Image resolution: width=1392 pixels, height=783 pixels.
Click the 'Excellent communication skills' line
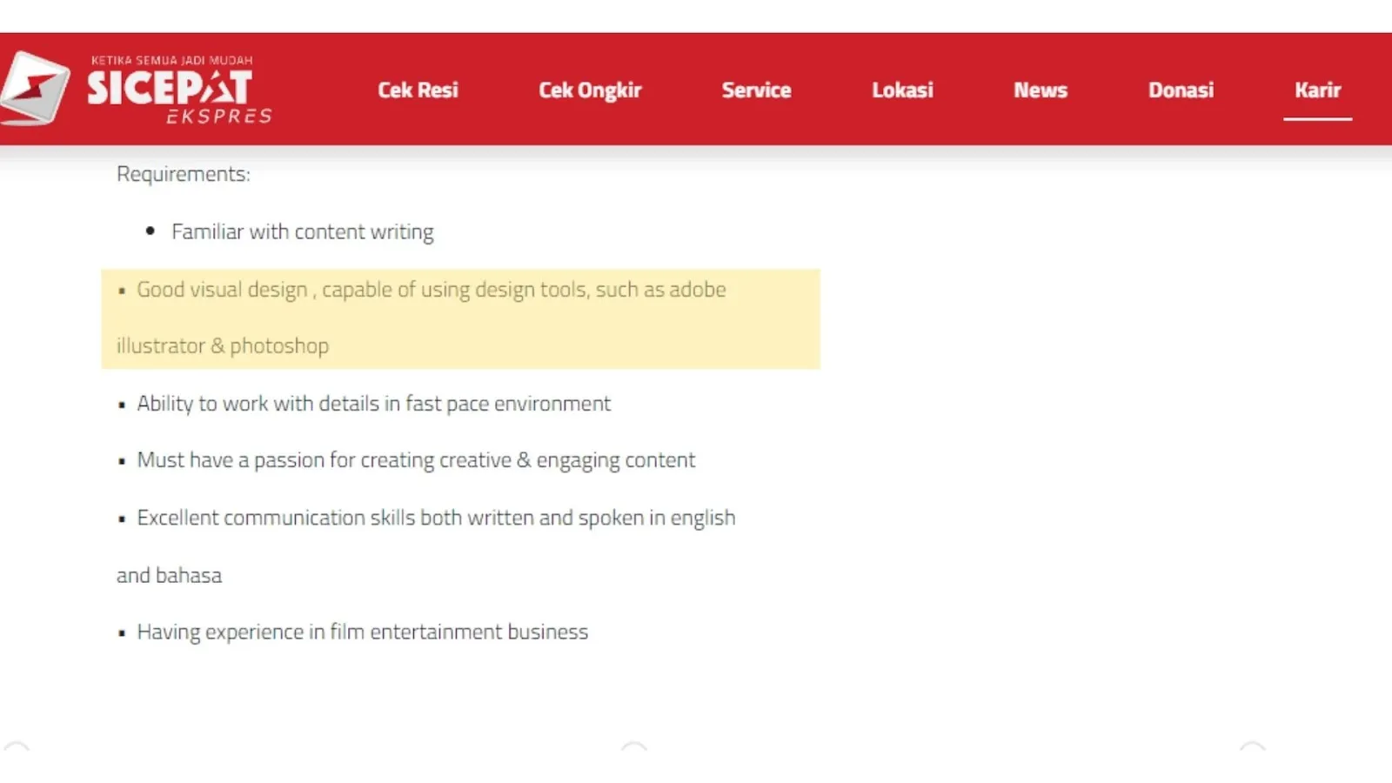point(436,518)
